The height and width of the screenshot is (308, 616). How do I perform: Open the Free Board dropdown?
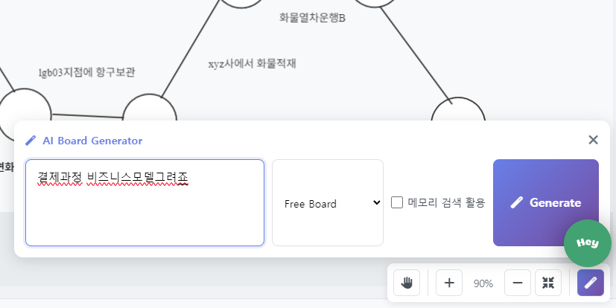328,203
